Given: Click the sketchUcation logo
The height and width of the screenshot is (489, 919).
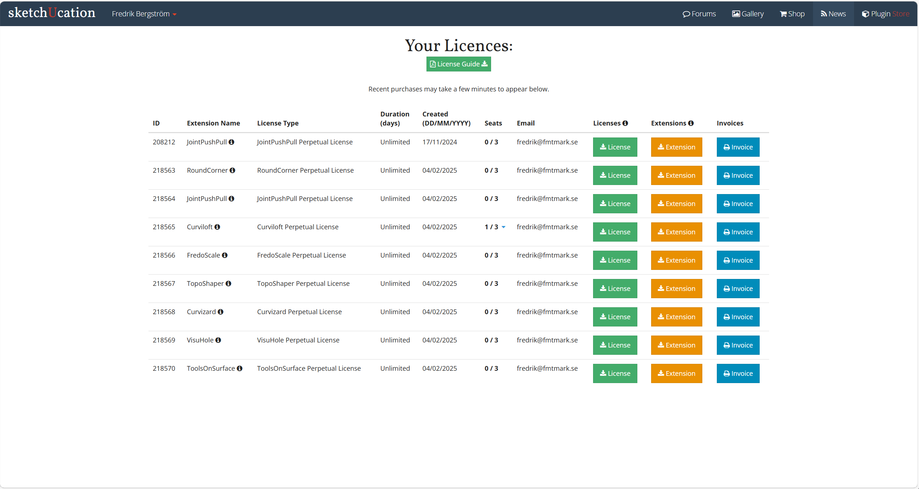Looking at the screenshot, I should coord(52,13).
